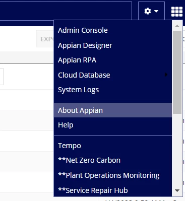Choose About Appian
185x201 pixels.
click(113, 110)
